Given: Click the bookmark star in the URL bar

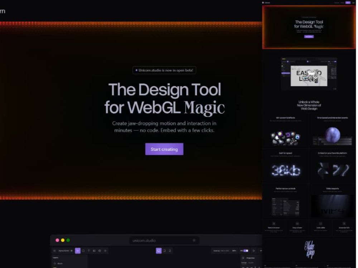Looking at the screenshot, I should pyautogui.click(x=194, y=240).
